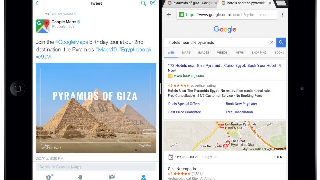The width and height of the screenshot is (320, 180).
Task: Tap the Reply to Google Maps field
Action: (96, 167)
